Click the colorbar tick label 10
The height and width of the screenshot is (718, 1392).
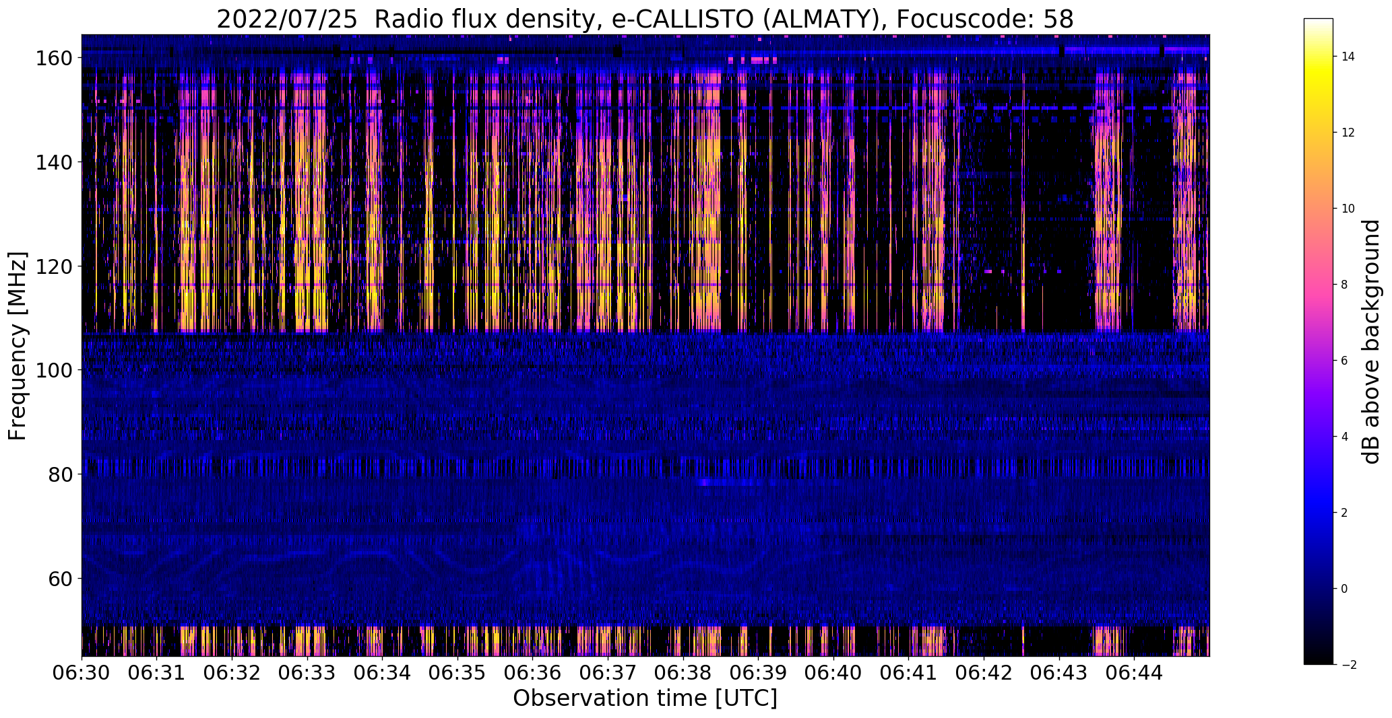[1348, 209]
